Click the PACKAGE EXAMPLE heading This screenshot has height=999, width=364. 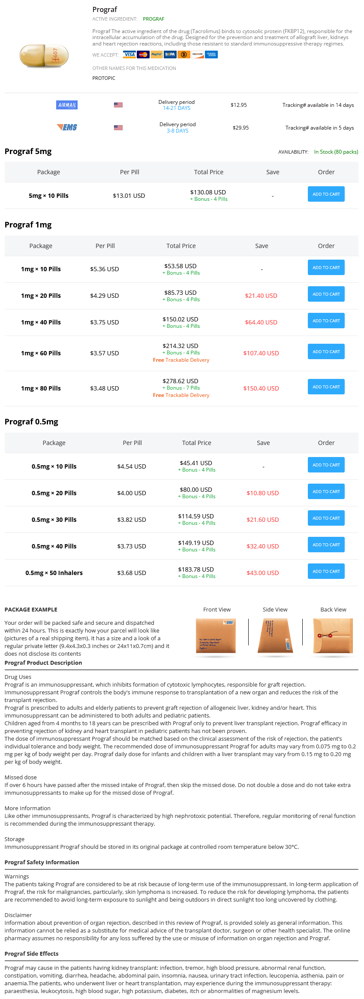pos(31,609)
